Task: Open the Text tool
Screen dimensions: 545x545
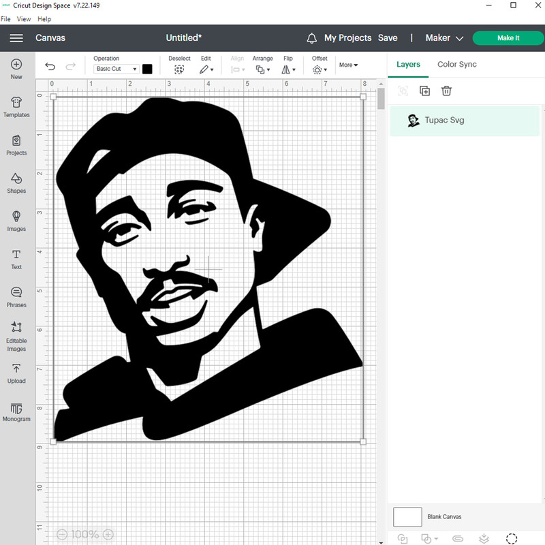Action: pos(16,258)
